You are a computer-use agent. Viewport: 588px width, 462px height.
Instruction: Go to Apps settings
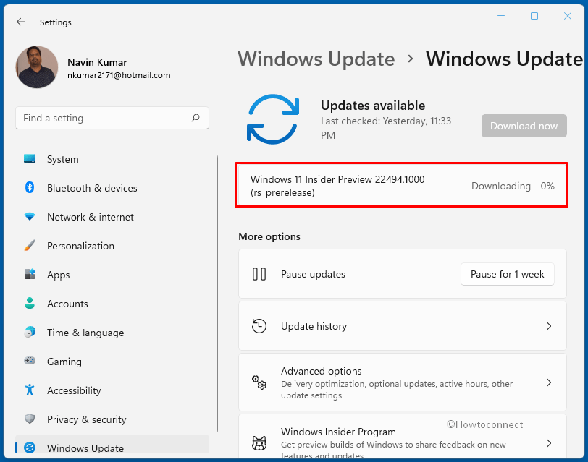click(112, 275)
